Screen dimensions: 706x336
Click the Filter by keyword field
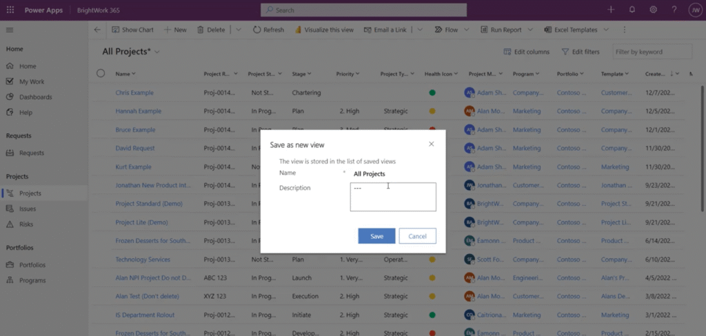pos(652,52)
